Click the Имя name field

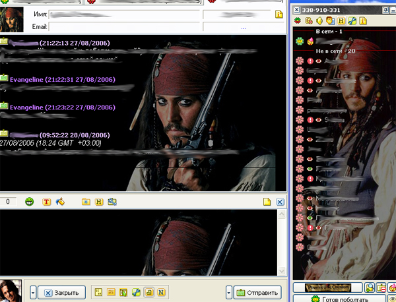[124, 15]
